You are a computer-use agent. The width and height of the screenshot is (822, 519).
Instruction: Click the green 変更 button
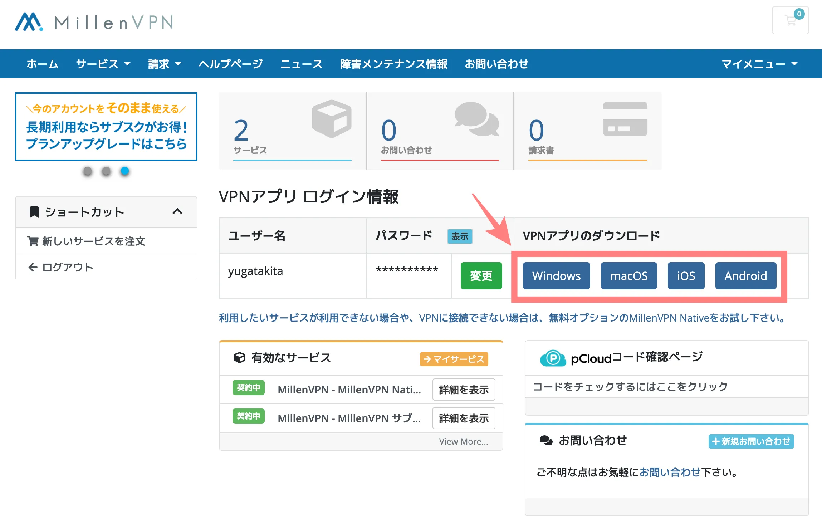[481, 276]
